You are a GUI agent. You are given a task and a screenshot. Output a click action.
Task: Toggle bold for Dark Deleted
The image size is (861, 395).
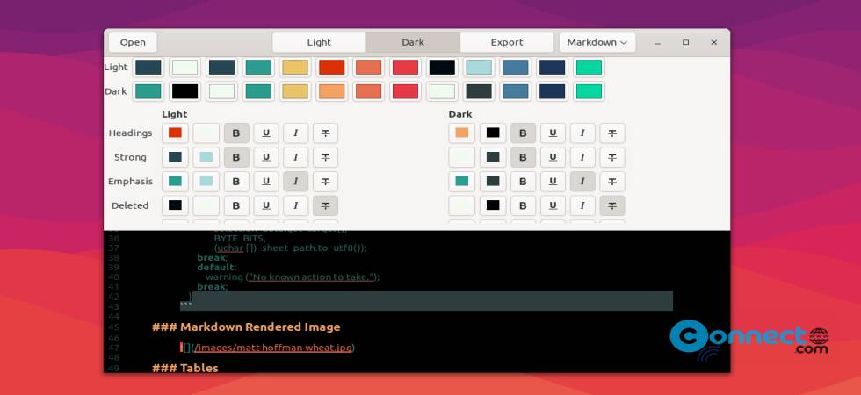click(x=523, y=205)
